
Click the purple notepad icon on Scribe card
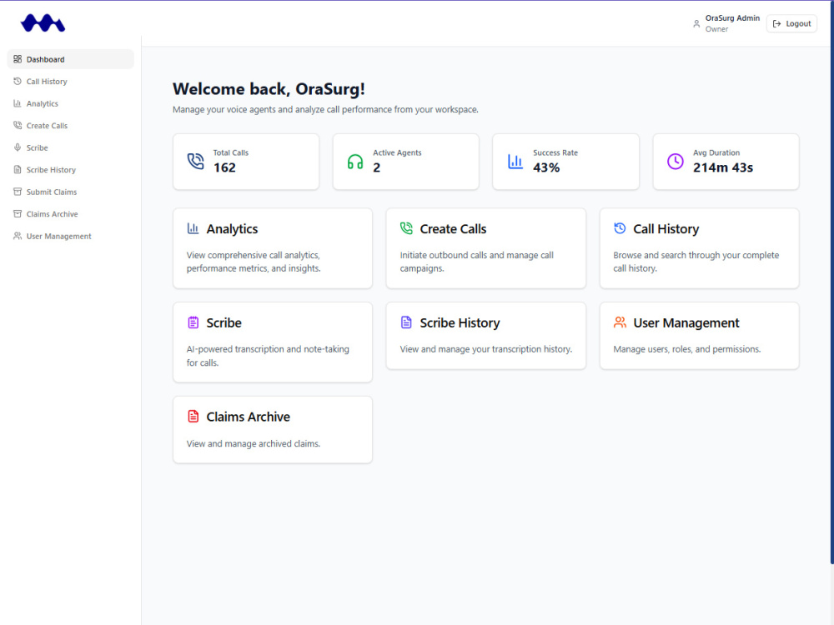(193, 322)
